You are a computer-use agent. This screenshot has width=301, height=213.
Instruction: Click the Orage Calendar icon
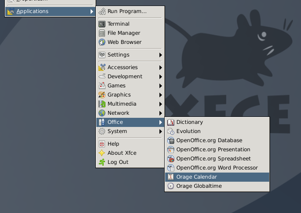(171, 177)
